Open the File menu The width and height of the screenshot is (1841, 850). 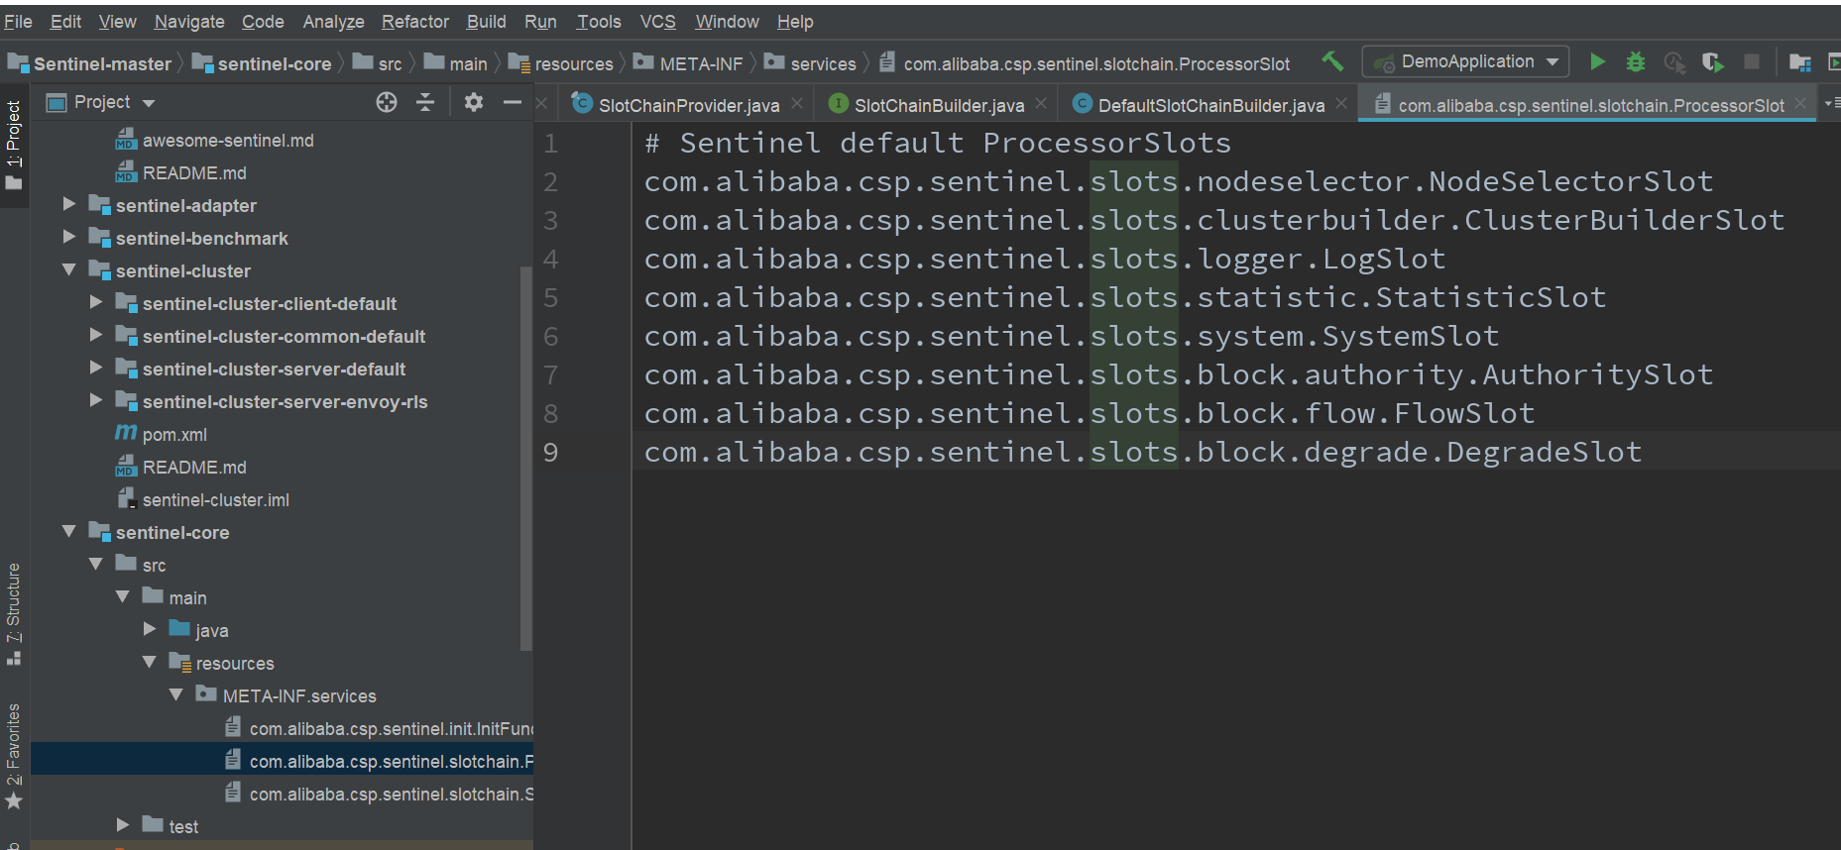pos(18,21)
